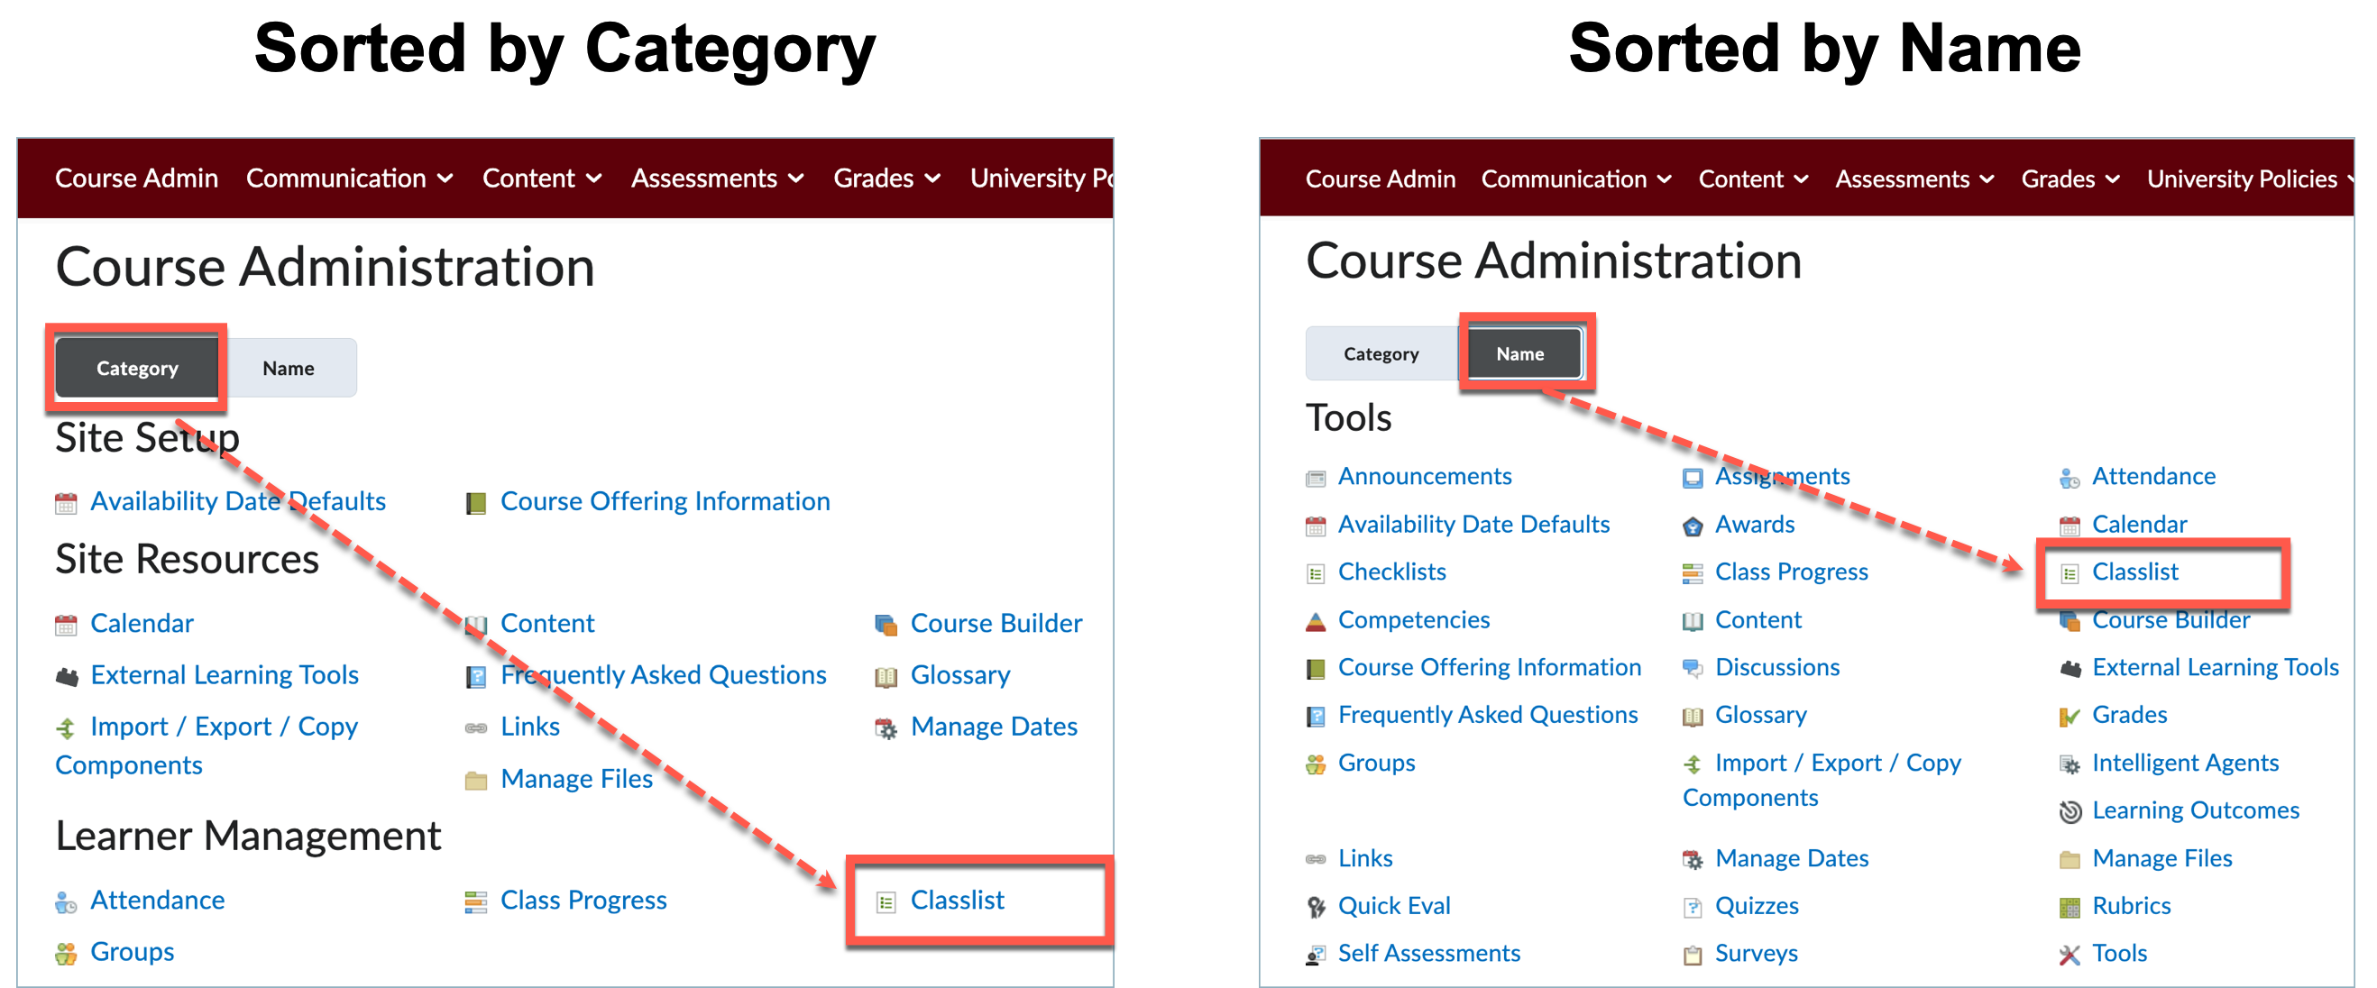Image resolution: width=2377 pixels, height=988 pixels.
Task: Select Course Admin from the navigation bar
Action: tap(136, 178)
